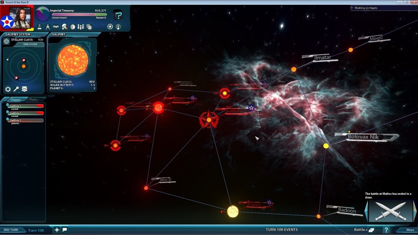Image resolution: width=418 pixels, height=235 pixels.
Task: Go to previous event with left arrow
Action: coord(367,211)
